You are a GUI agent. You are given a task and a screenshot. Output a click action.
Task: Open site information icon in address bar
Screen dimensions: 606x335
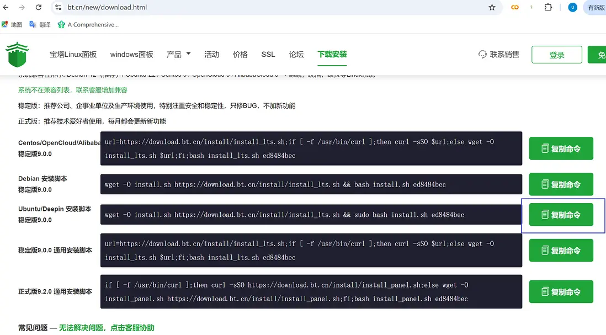pos(58,7)
